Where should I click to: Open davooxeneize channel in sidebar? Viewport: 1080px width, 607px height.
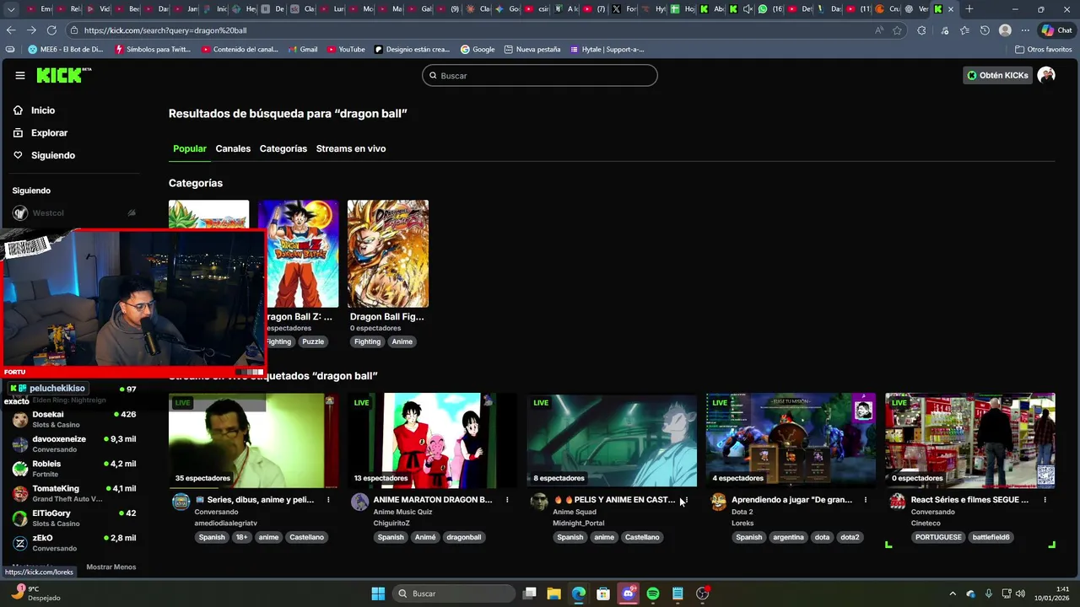pos(74,443)
